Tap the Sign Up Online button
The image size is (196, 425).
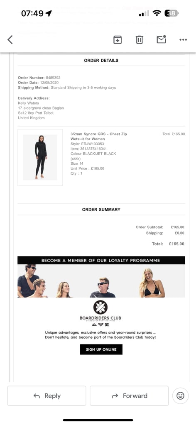pos(101,349)
